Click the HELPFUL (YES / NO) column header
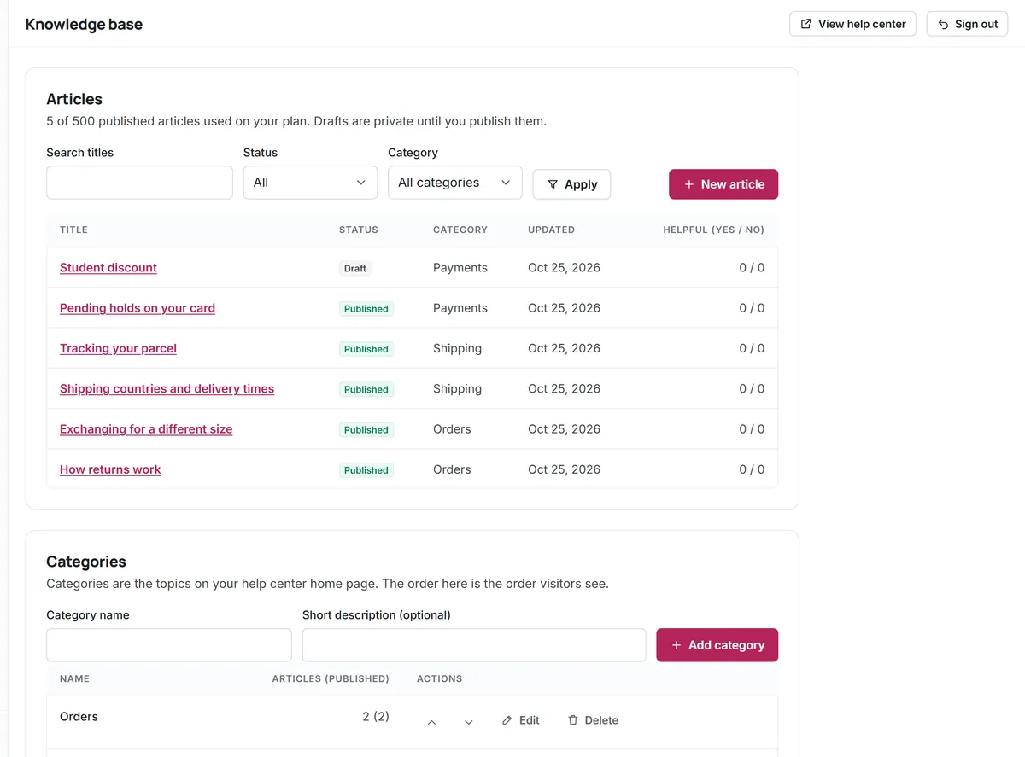This screenshot has height=757, width=1025. point(713,230)
